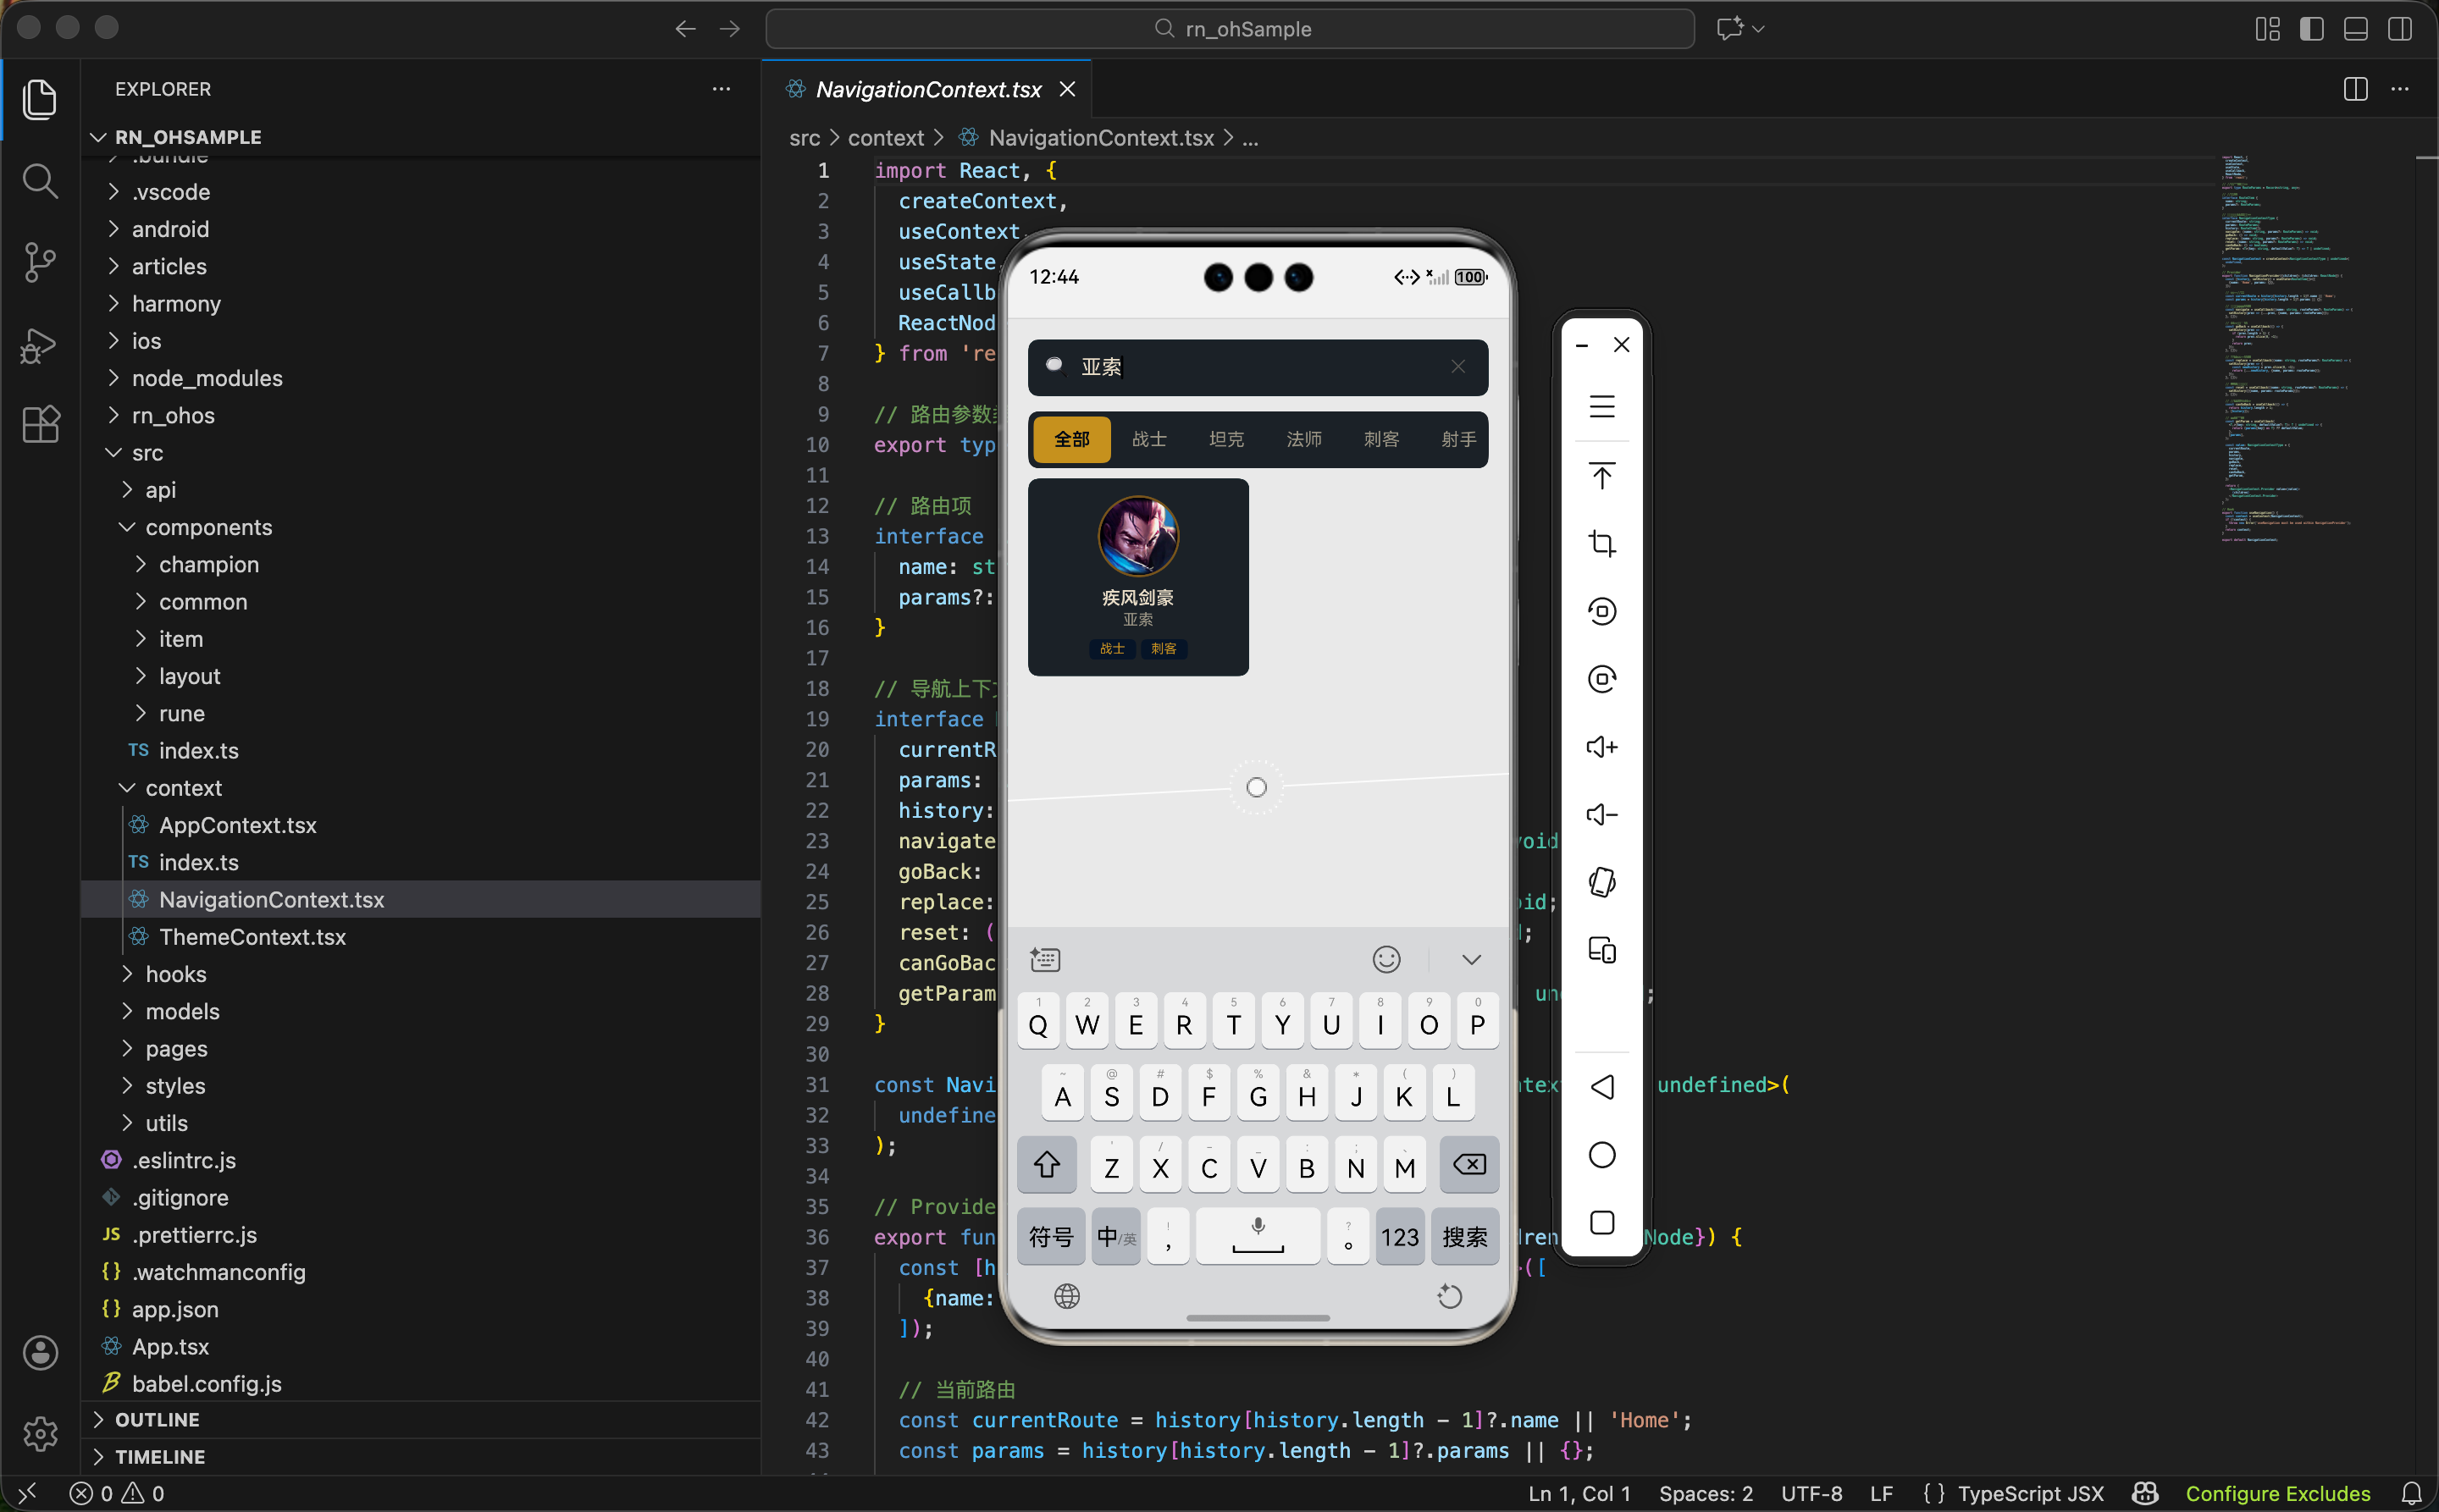Click the emulator home circle button
The image size is (2439, 1512).
point(1601,1155)
